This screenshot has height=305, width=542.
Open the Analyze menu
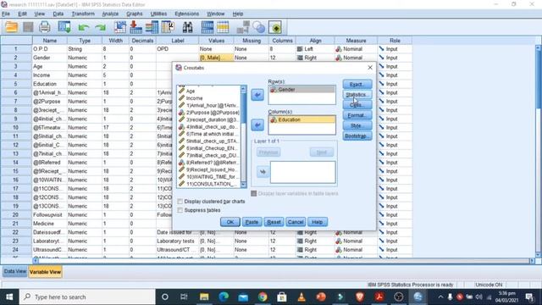pyautogui.click(x=110, y=14)
